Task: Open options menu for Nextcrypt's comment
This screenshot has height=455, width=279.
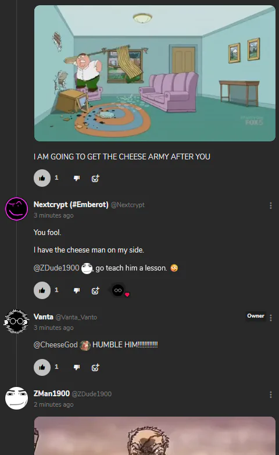Action: (271, 205)
